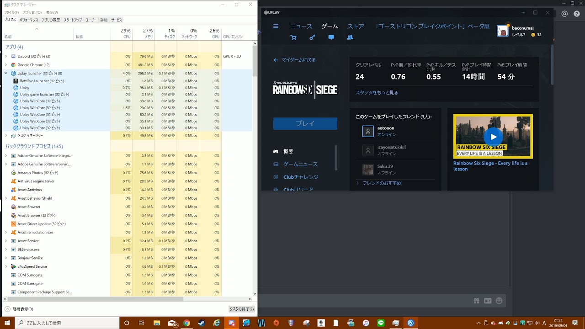Expand the BEService.exe process row
This screenshot has height=329, width=585.
[6, 249]
